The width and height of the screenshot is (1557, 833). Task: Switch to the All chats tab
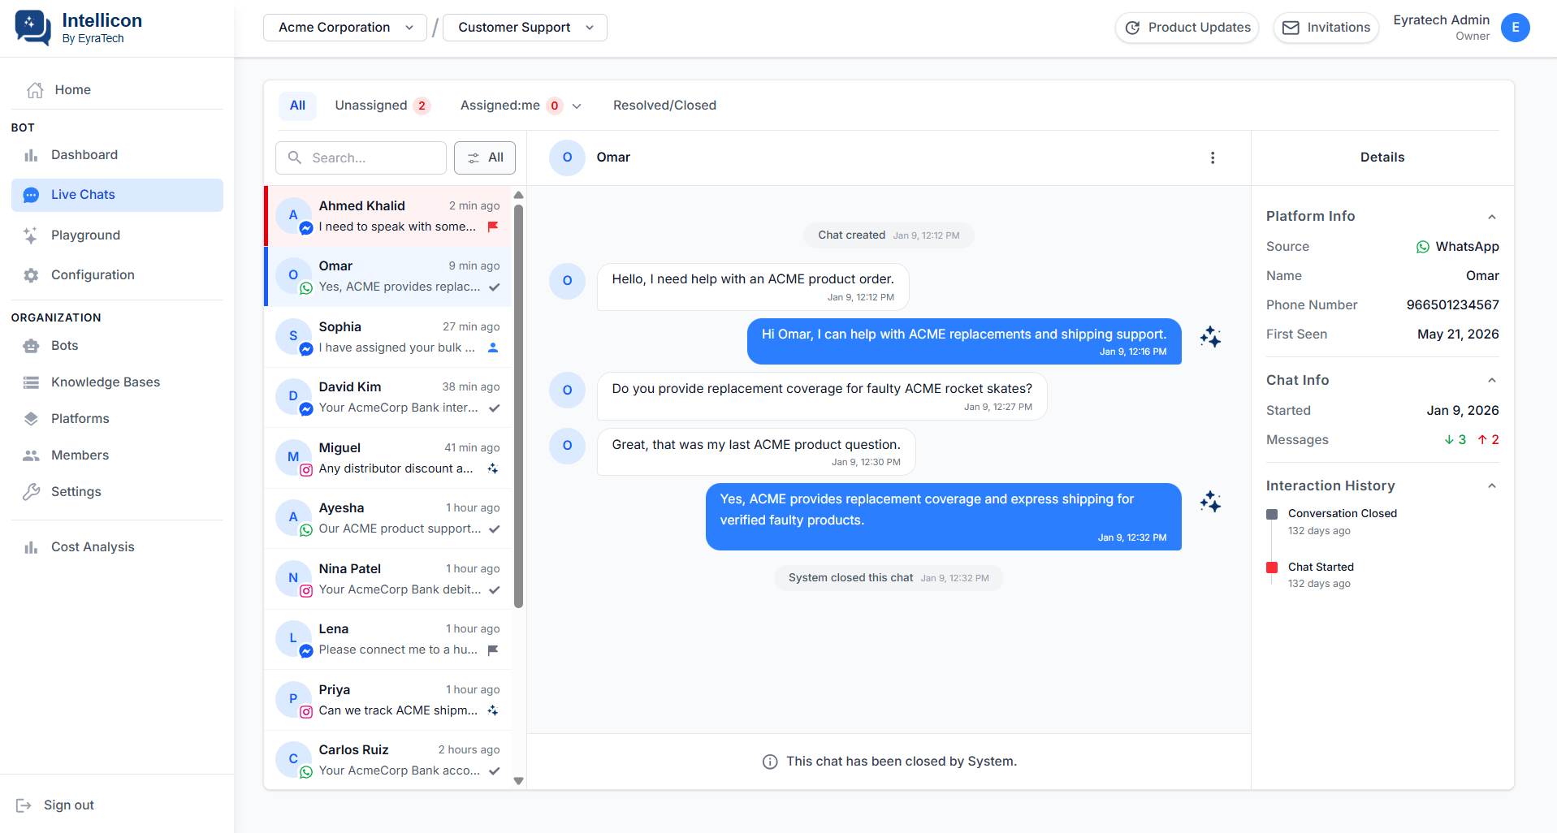pos(297,106)
